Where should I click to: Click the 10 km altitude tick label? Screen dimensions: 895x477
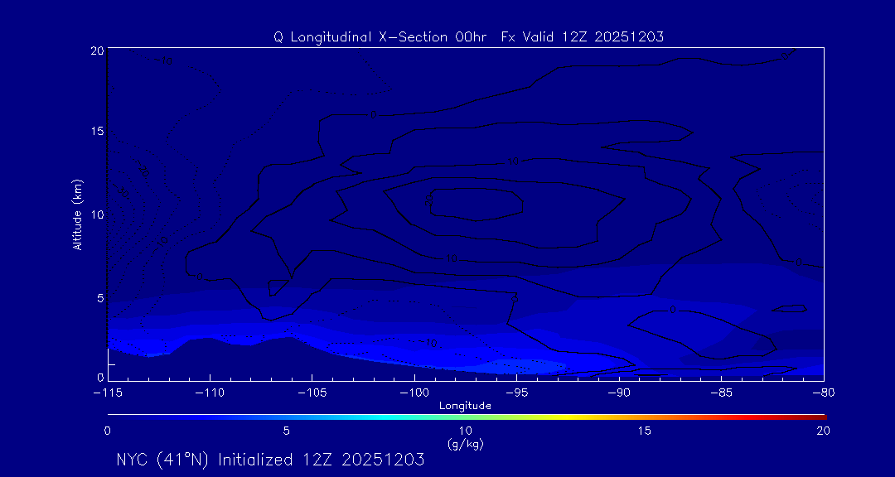tap(97, 214)
